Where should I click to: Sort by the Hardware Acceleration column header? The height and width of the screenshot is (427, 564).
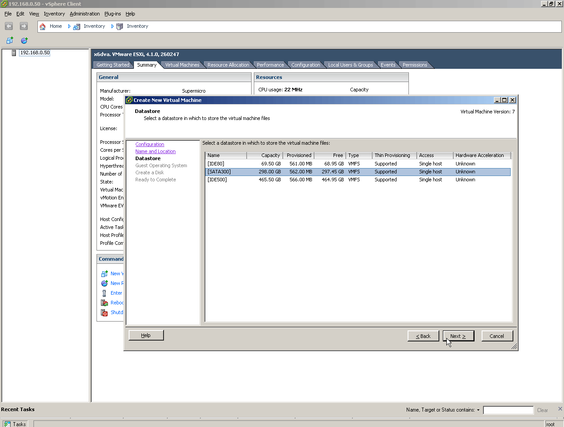[x=482, y=155]
